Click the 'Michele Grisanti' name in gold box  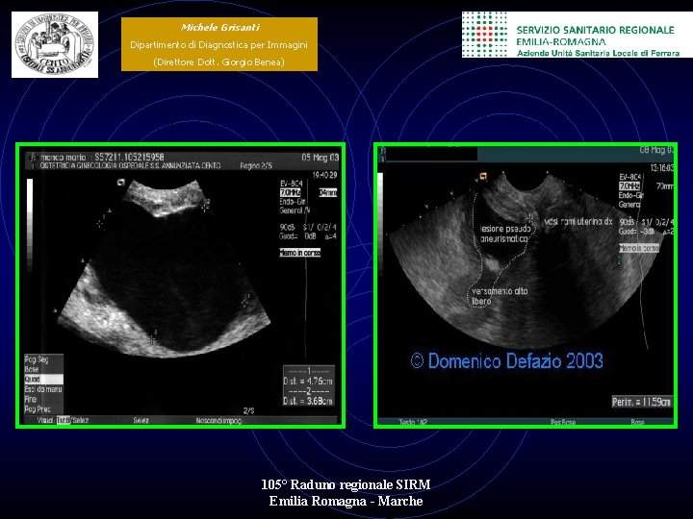click(x=219, y=27)
